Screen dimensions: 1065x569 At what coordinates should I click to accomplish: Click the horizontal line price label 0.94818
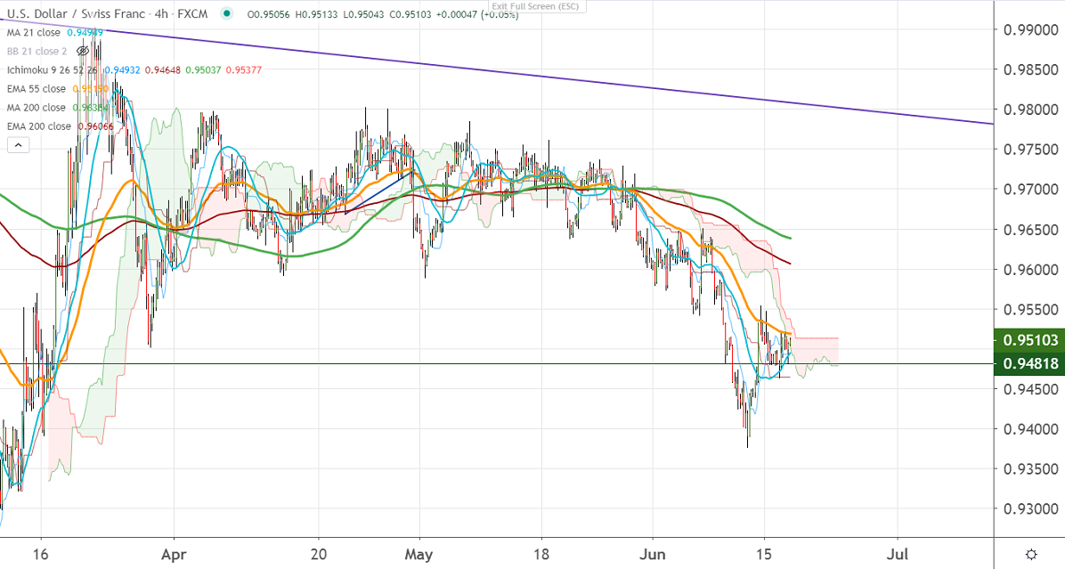click(x=1029, y=364)
